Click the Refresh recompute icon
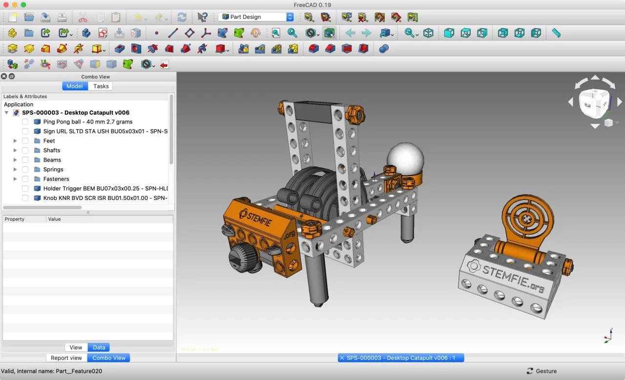 pos(182,17)
